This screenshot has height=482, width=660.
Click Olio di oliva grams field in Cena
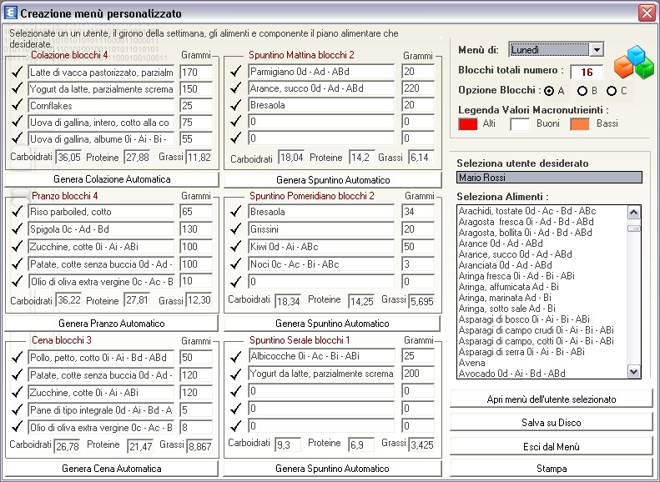pyautogui.click(x=196, y=427)
